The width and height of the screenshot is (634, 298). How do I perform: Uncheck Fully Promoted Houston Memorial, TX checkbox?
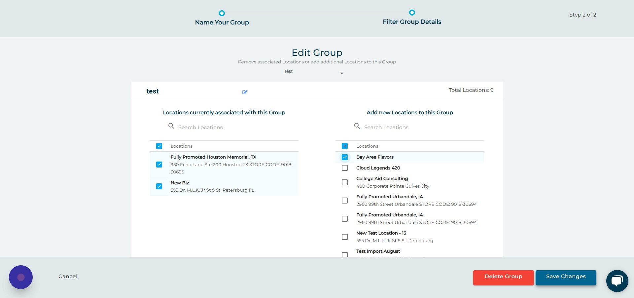click(159, 165)
